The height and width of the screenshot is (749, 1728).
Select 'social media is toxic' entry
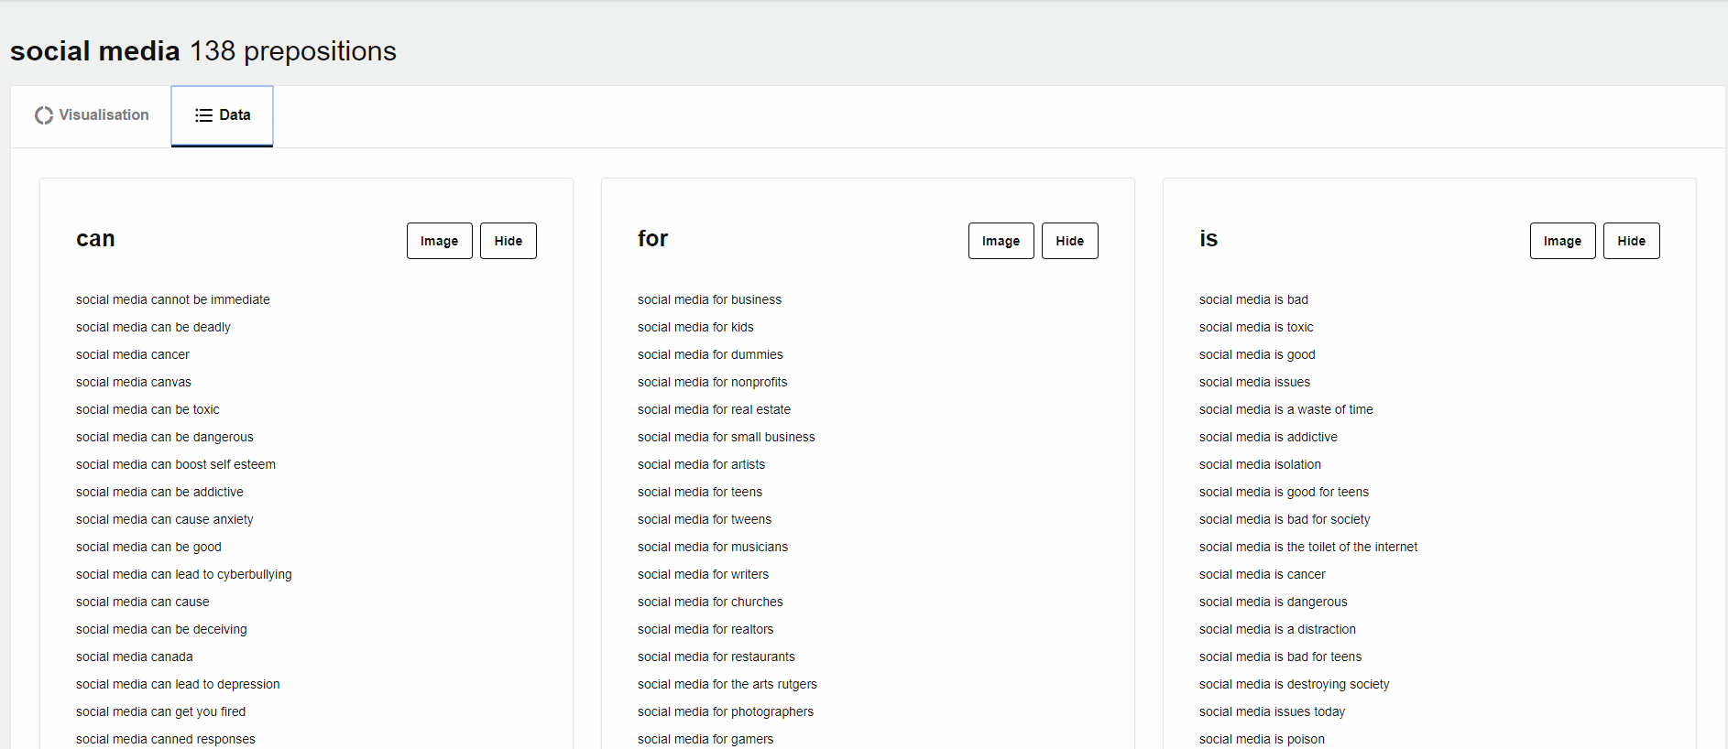tap(1255, 328)
